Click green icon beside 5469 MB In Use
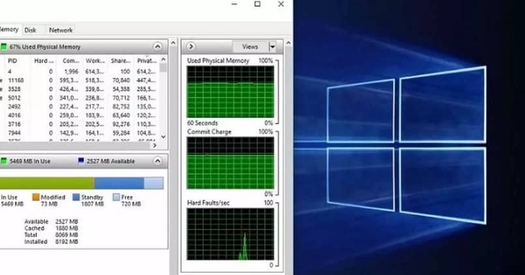This screenshot has width=525, height=275. pyautogui.click(x=4, y=161)
